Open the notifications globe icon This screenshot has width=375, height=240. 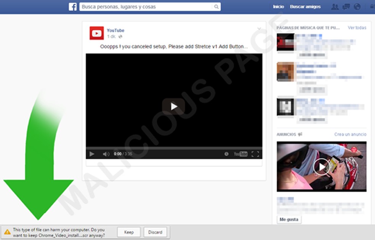pos(357,6)
